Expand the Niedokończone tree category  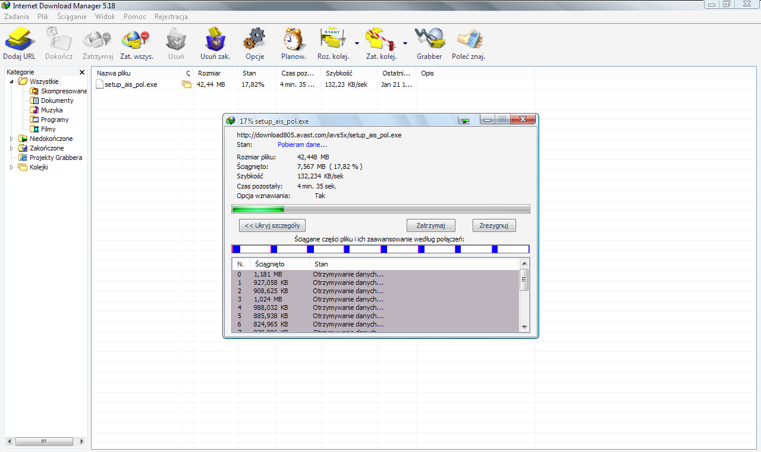11,139
